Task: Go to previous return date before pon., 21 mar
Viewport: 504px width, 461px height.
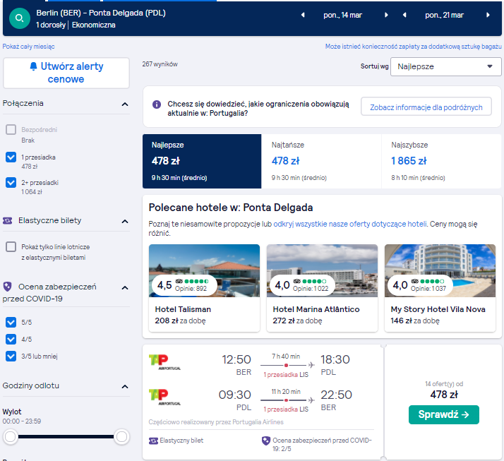Action: click(404, 15)
